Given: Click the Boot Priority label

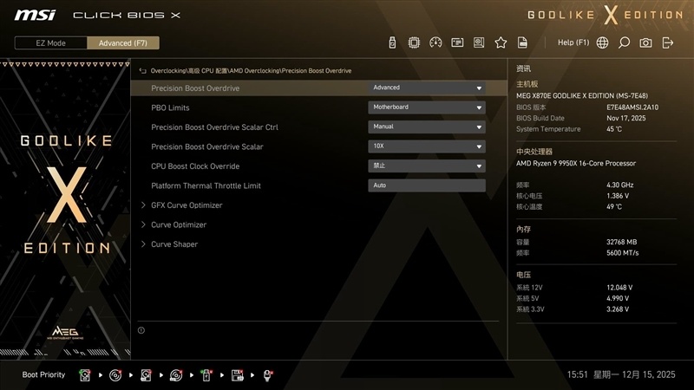Looking at the screenshot, I should coord(43,374).
